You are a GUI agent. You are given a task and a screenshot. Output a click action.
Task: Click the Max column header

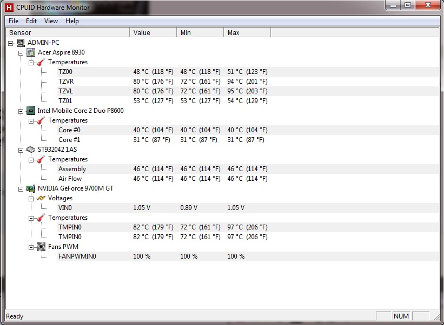point(247,32)
